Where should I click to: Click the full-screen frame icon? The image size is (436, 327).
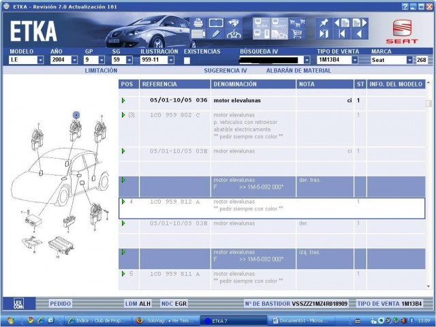click(216, 22)
